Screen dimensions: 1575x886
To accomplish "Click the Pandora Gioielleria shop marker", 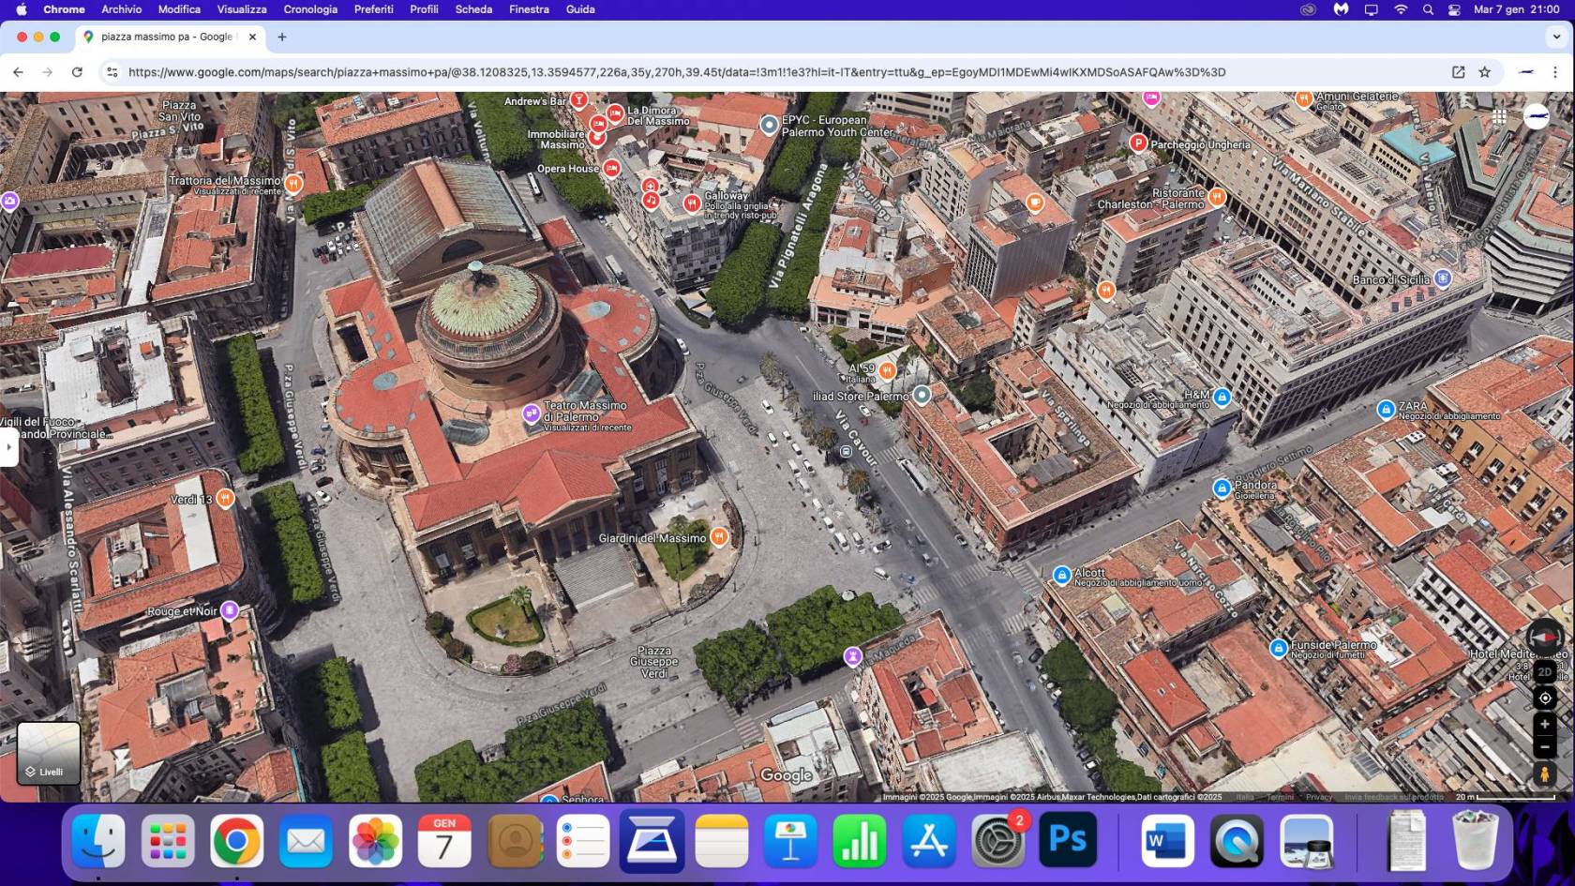I will click(x=1222, y=488).
